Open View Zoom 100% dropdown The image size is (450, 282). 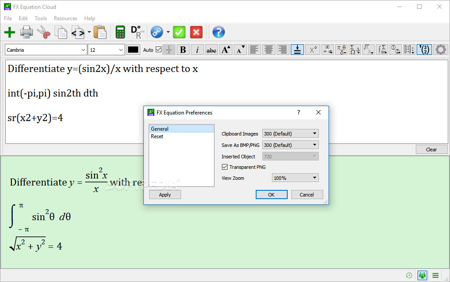click(x=295, y=178)
